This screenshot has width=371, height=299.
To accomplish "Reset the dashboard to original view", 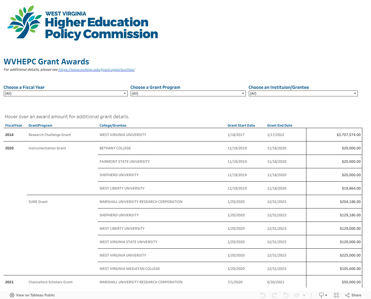I will 285,295.
